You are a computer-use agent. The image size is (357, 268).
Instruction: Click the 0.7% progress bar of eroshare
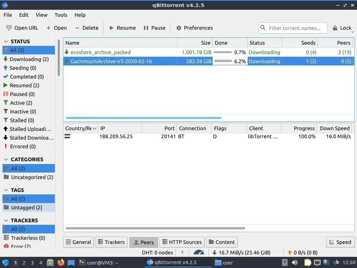pyautogui.click(x=223, y=52)
